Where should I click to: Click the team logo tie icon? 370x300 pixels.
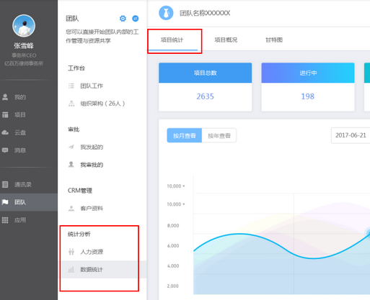coord(166,13)
